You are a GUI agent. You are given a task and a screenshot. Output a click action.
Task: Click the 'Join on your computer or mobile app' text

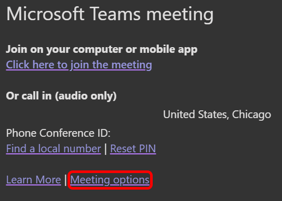point(102,49)
